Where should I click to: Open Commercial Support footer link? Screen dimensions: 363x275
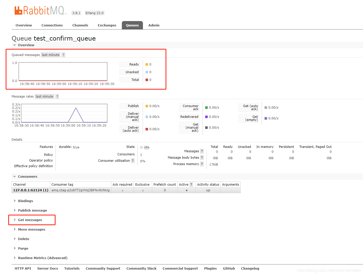click(x=180, y=268)
